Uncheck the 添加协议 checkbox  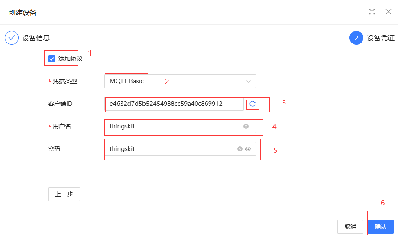(x=52, y=59)
